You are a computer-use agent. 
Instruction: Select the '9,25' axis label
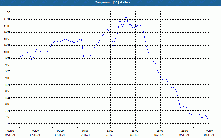[x=8, y=71]
